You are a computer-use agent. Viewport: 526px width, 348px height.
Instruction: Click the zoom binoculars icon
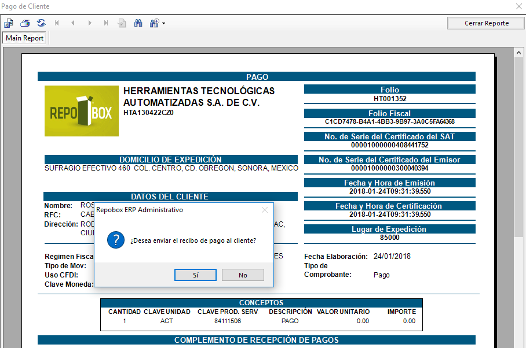coord(154,23)
